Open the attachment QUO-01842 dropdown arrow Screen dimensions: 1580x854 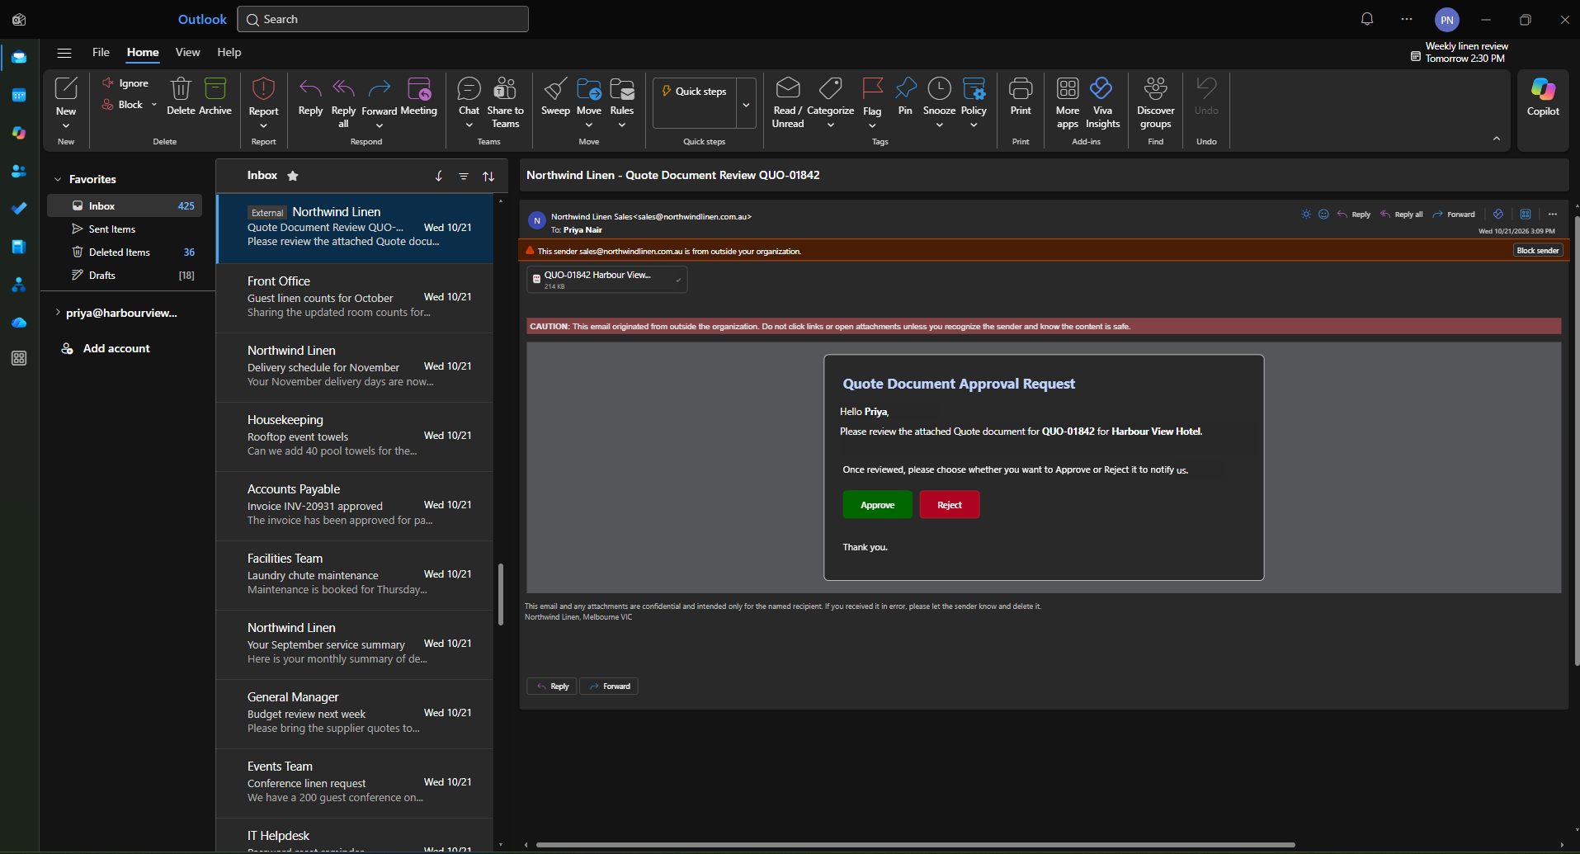coord(678,280)
